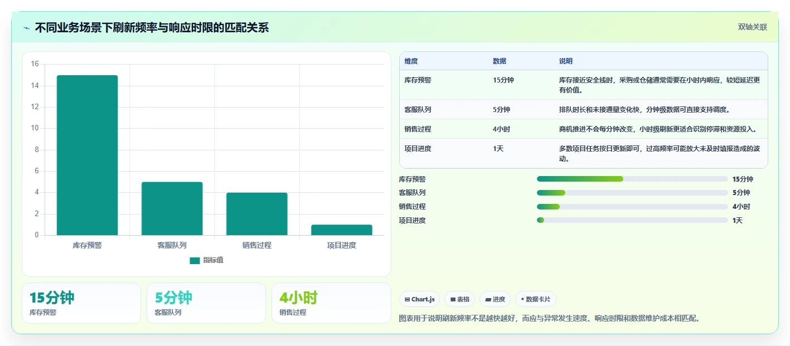Click the 销售过程 label beside progress bar
The image size is (790, 346).
point(412,207)
